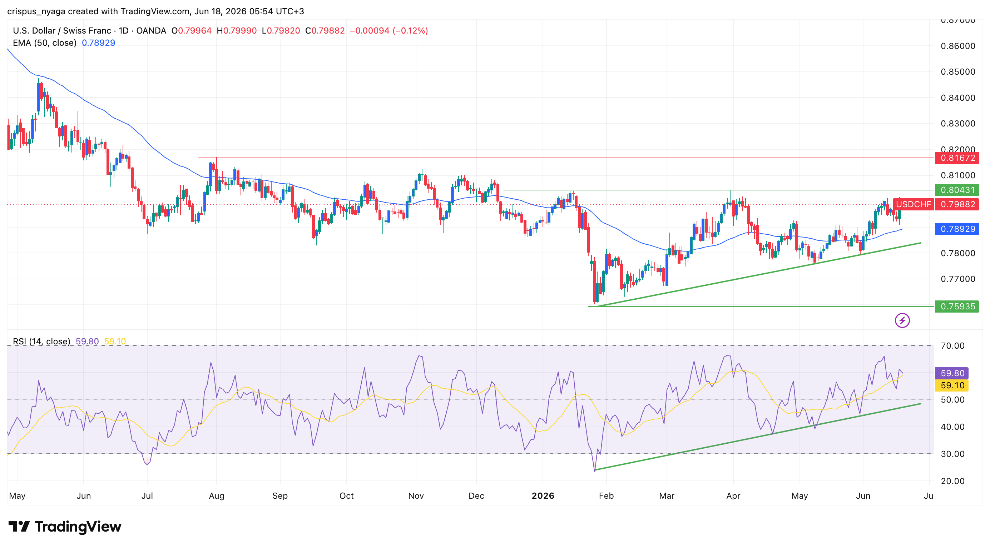Click the 2026 label on time axis
Screen dimensions: 990x548
543,496
